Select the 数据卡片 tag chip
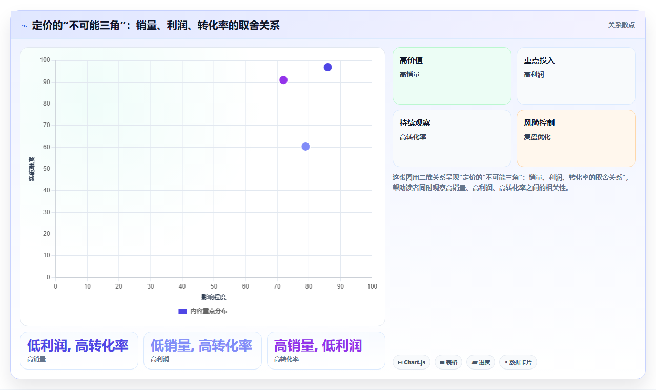Viewport: 656px width, 390px height. (518, 362)
